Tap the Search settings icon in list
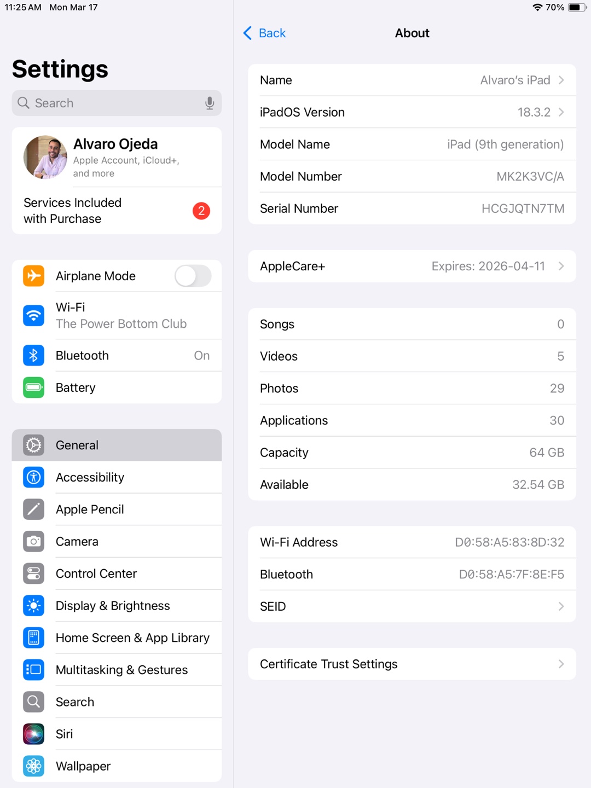591x788 pixels. pos(33,702)
